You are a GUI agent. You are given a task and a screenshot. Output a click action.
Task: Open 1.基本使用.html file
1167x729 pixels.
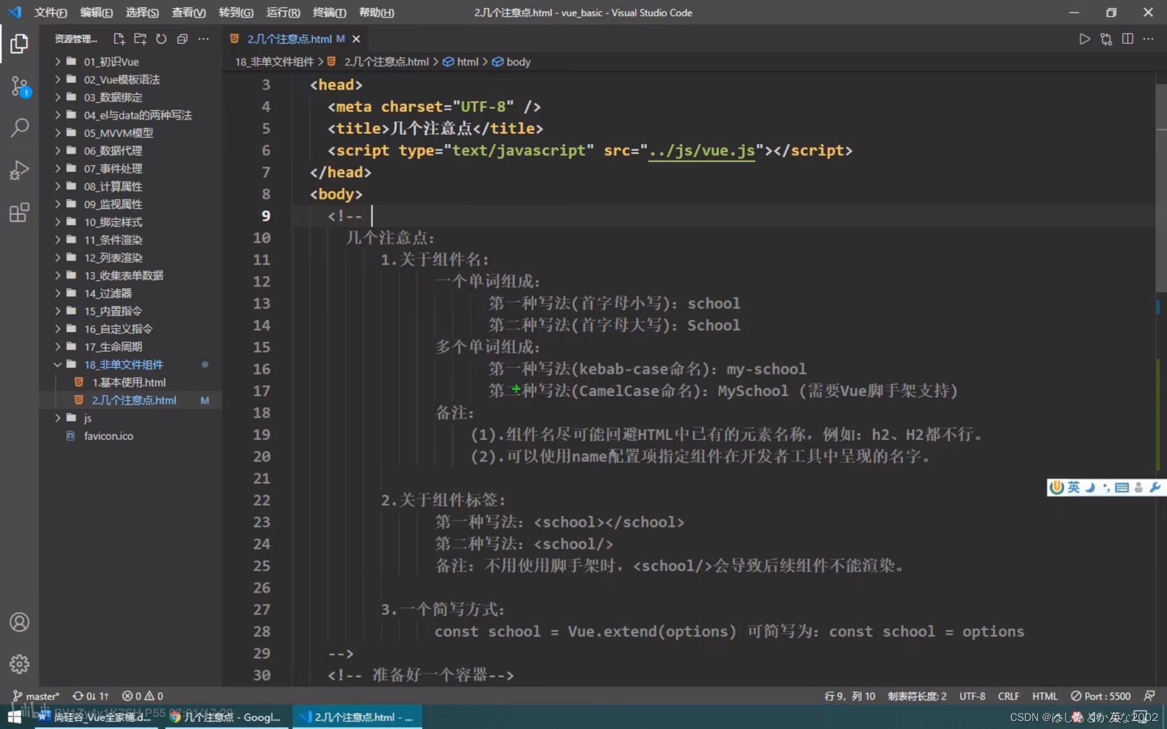129,382
